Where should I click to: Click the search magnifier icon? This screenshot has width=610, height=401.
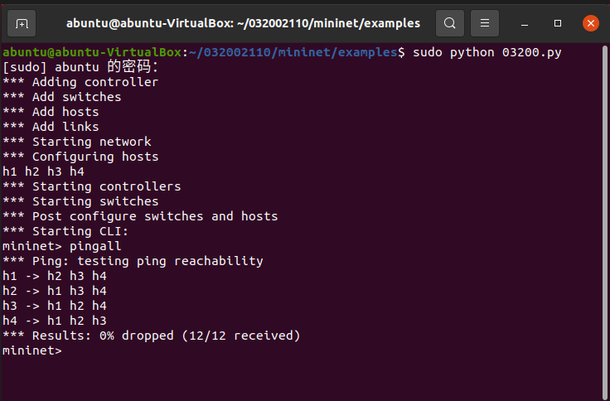pos(449,22)
